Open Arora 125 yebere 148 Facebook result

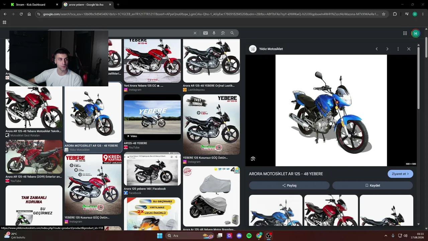(152, 173)
